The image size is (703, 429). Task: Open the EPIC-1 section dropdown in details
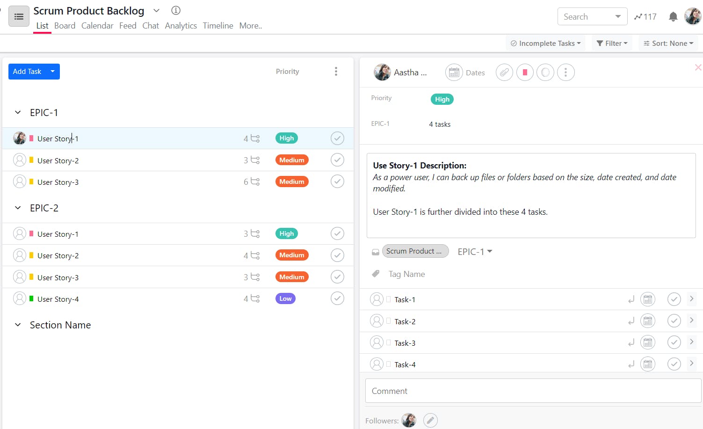tap(475, 252)
